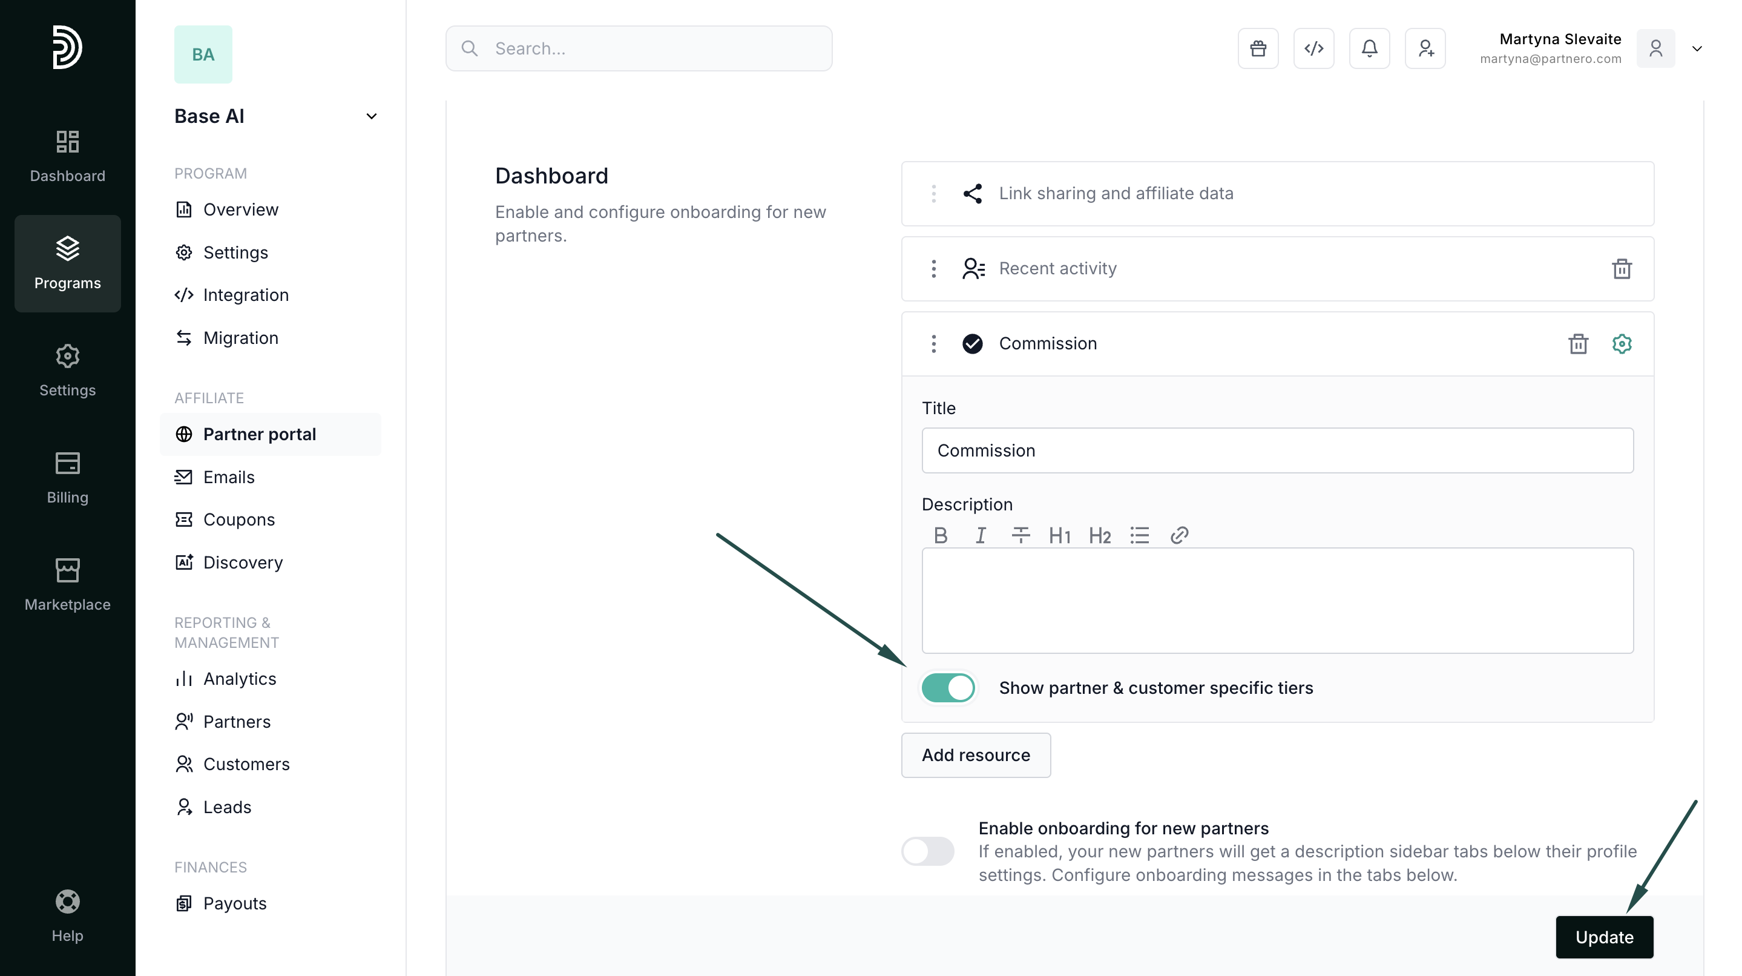Image resolution: width=1742 pixels, height=976 pixels.
Task: Click the add user icon in header
Action: click(x=1425, y=48)
